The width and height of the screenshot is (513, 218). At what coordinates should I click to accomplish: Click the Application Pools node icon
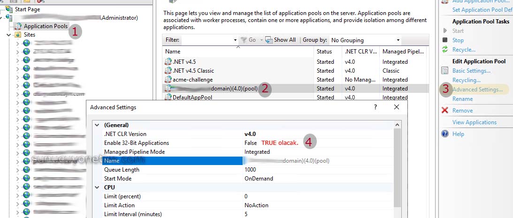[x=18, y=26]
